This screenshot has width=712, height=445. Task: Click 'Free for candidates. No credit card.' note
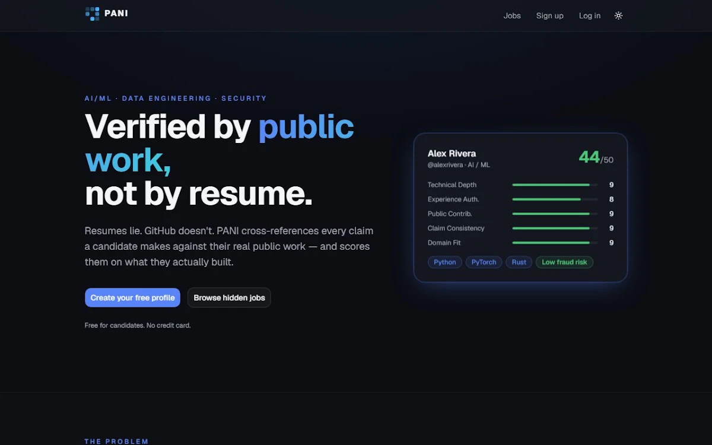click(138, 325)
